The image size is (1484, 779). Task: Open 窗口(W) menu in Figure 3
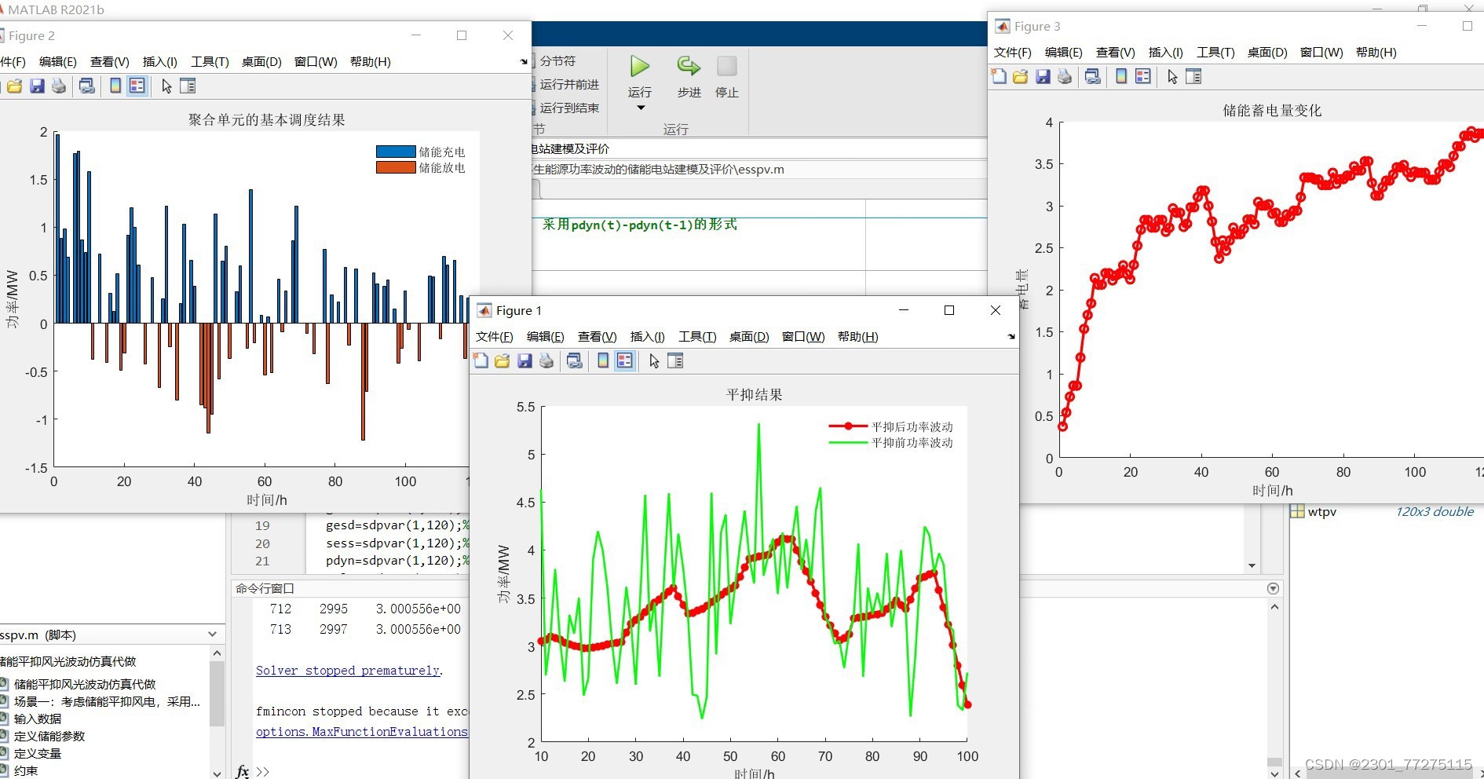(1321, 53)
